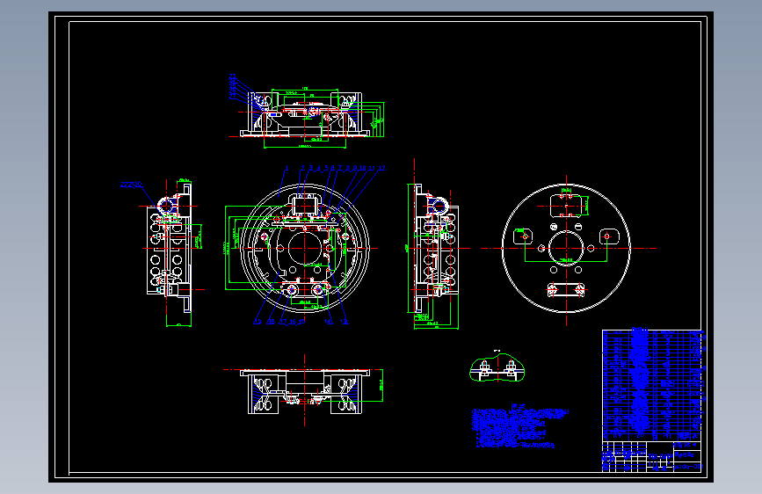The image size is (762, 494).
Task: Select part callout number 12
Action: click(381, 168)
